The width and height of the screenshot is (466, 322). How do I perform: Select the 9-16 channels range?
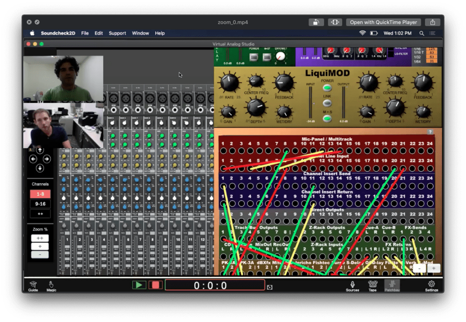40,204
